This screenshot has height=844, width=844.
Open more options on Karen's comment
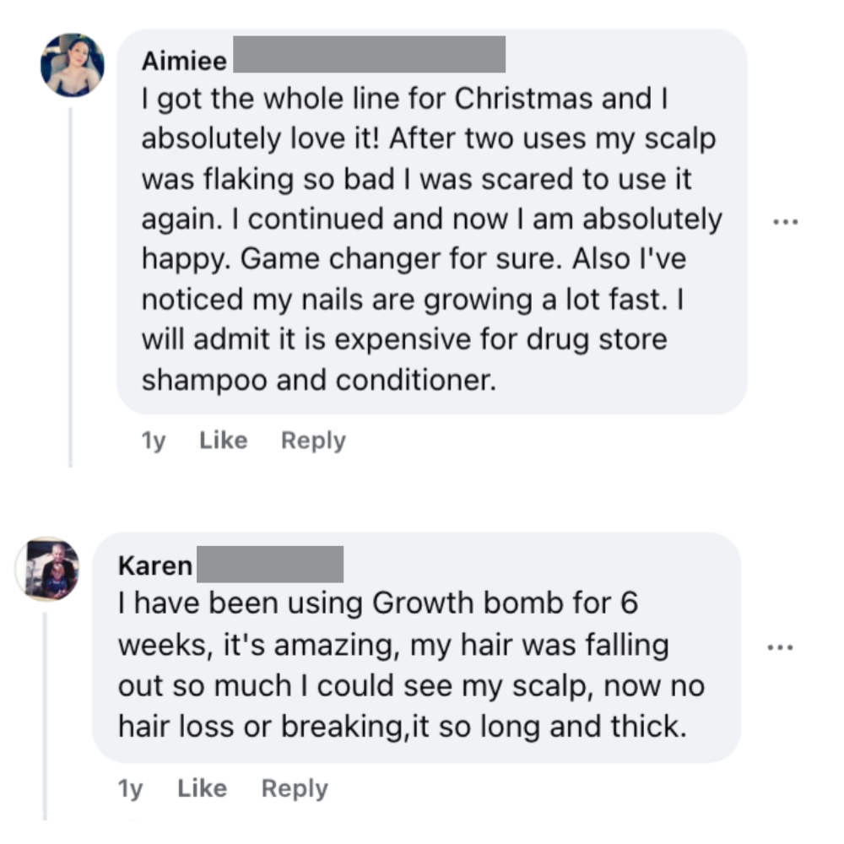(779, 647)
